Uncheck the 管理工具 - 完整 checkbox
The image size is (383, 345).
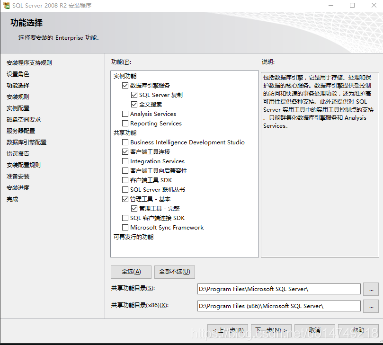click(x=134, y=209)
